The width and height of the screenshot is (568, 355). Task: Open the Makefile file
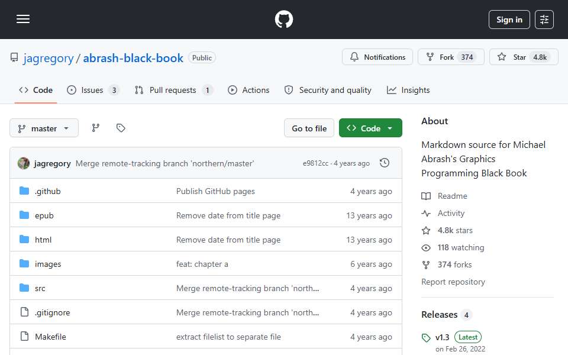point(50,337)
